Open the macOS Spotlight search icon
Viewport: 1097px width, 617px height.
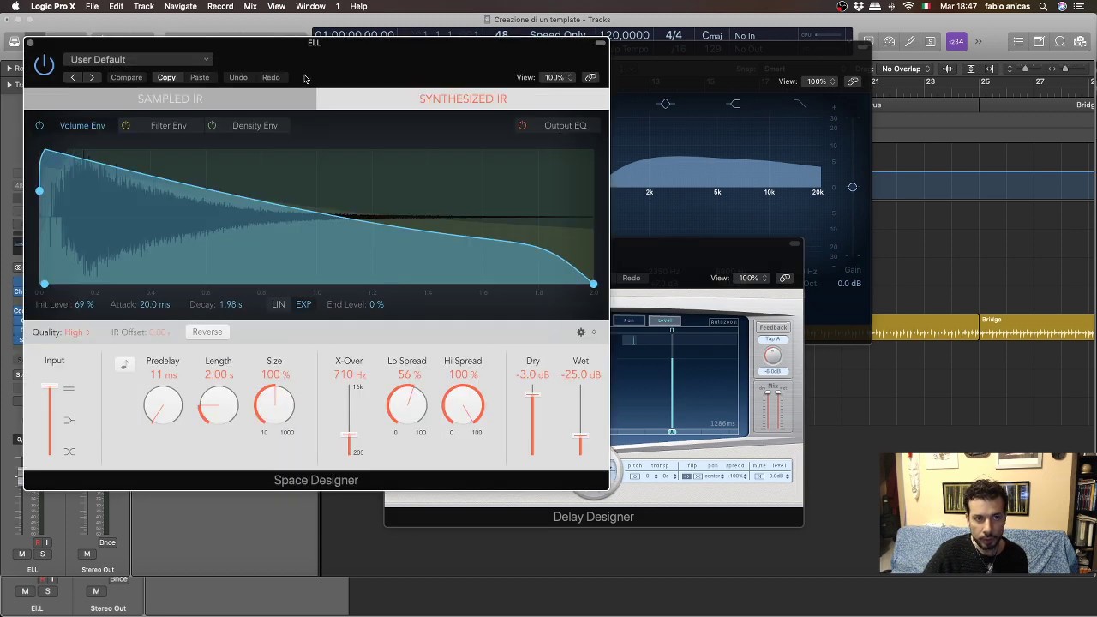pyautogui.click(x=1043, y=6)
